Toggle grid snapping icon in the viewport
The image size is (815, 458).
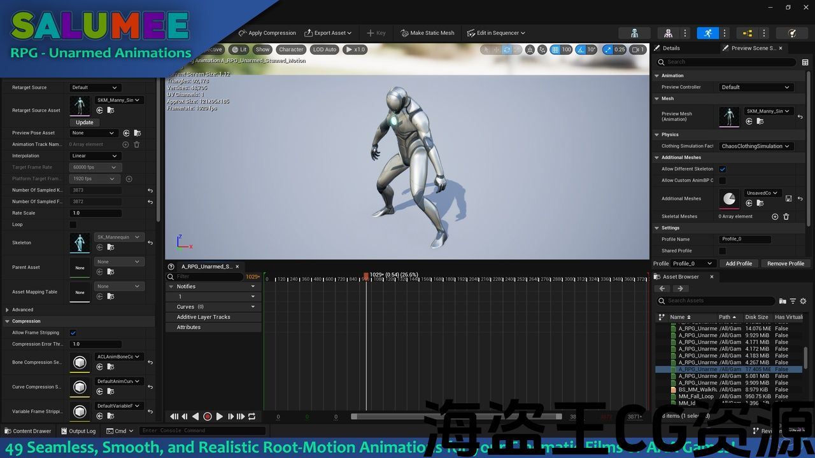tap(555, 50)
